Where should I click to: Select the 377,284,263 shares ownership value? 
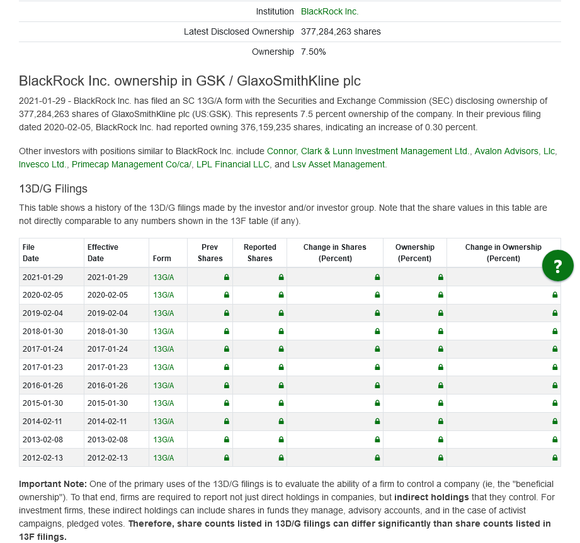341,31
